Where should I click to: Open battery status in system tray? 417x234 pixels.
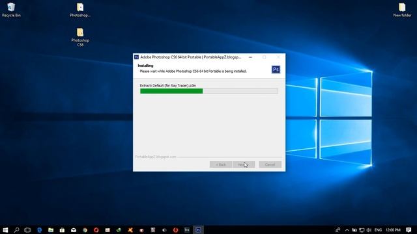pos(354,230)
